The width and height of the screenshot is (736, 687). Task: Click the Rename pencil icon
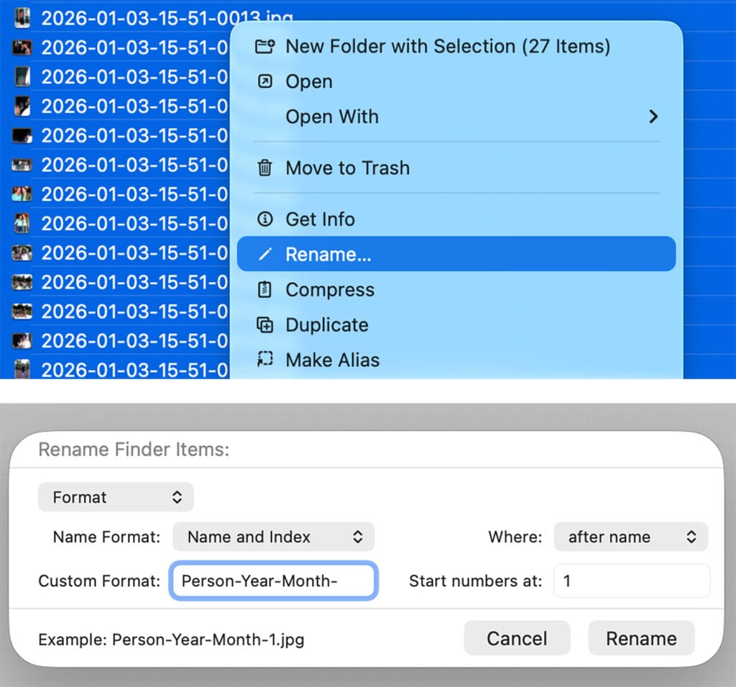coord(264,254)
